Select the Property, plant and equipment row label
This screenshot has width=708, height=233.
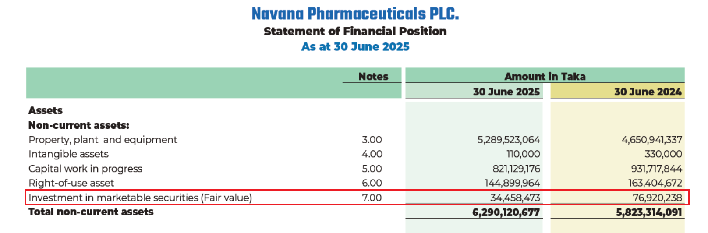point(103,140)
